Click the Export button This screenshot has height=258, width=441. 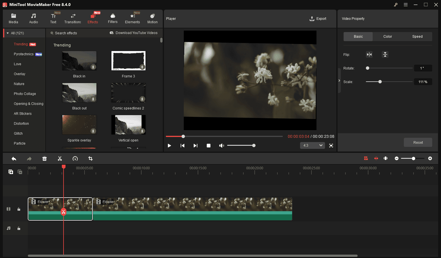click(x=318, y=18)
